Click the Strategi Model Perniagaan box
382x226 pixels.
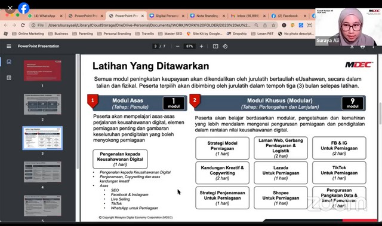point(222,148)
